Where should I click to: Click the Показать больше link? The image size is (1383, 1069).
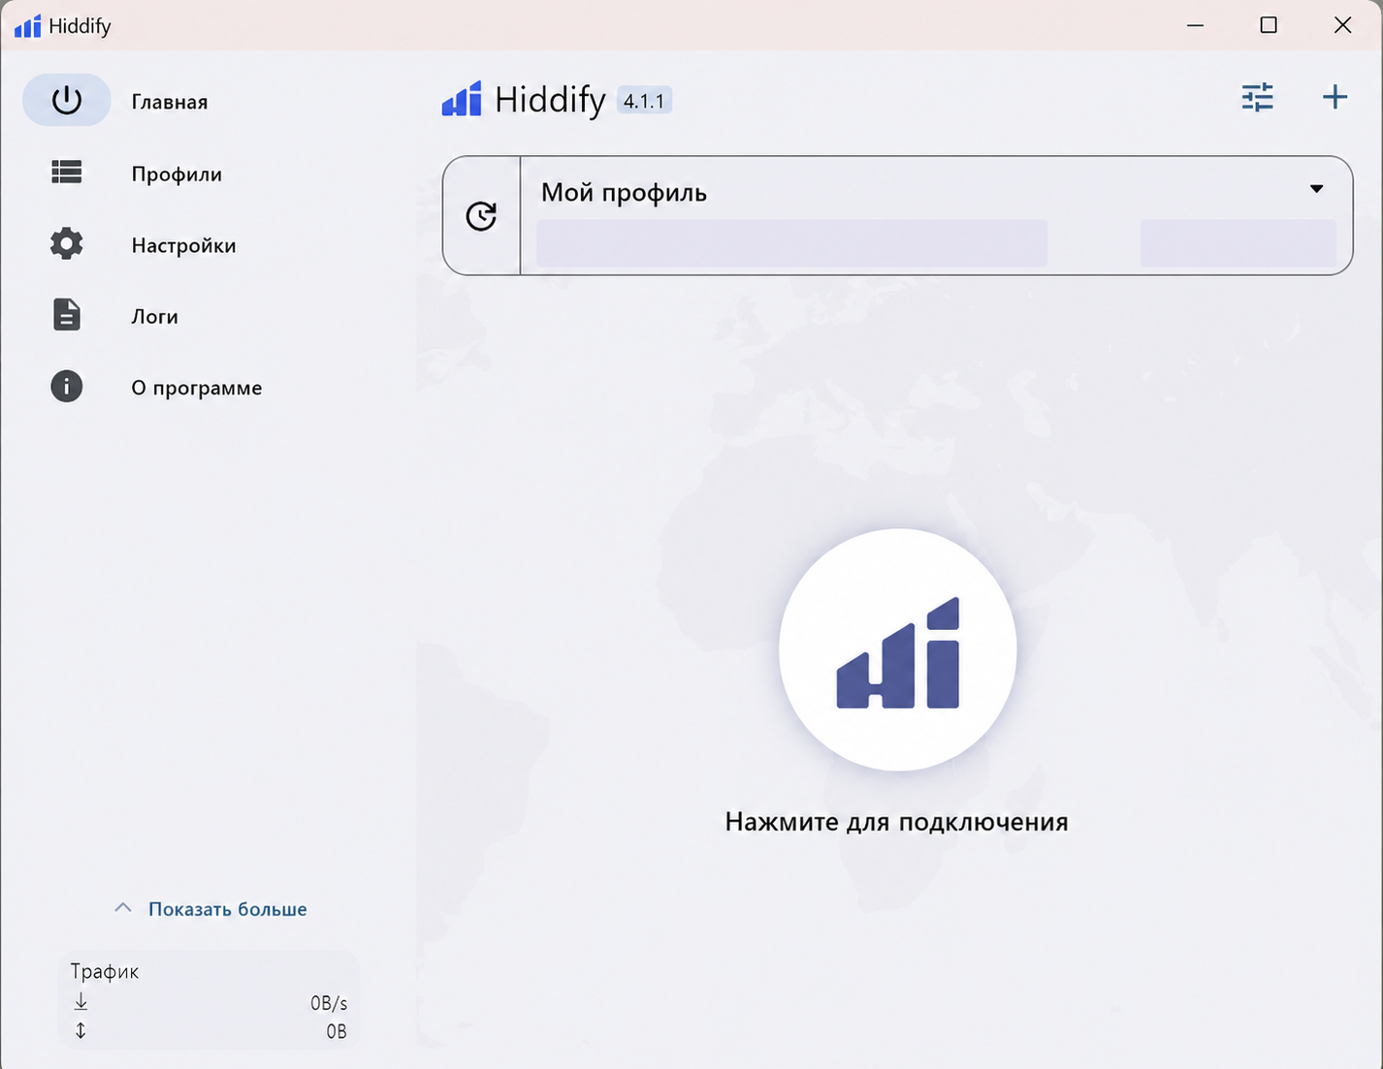point(228,909)
